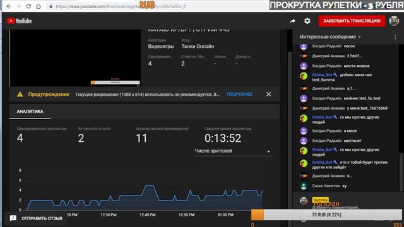The width and height of the screenshot is (404, 227).
Task: Click the 0:13:52 average watch time value
Action: tap(223, 138)
